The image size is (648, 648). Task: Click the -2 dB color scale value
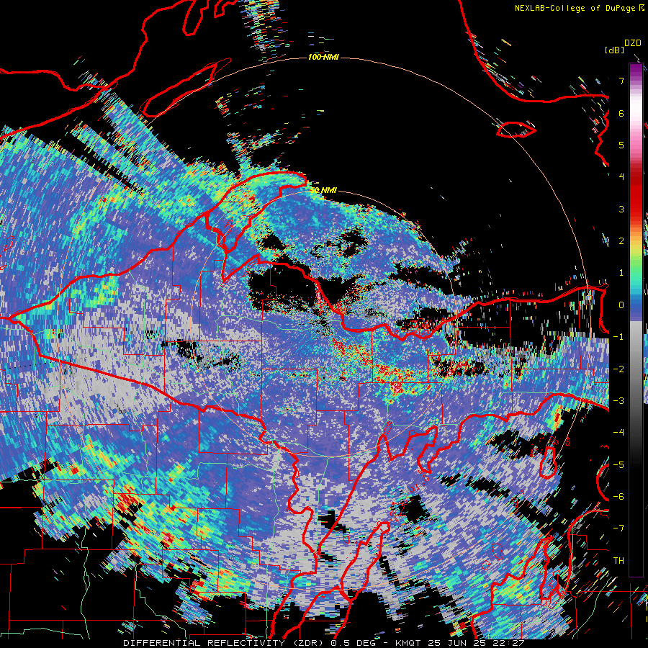(618, 369)
